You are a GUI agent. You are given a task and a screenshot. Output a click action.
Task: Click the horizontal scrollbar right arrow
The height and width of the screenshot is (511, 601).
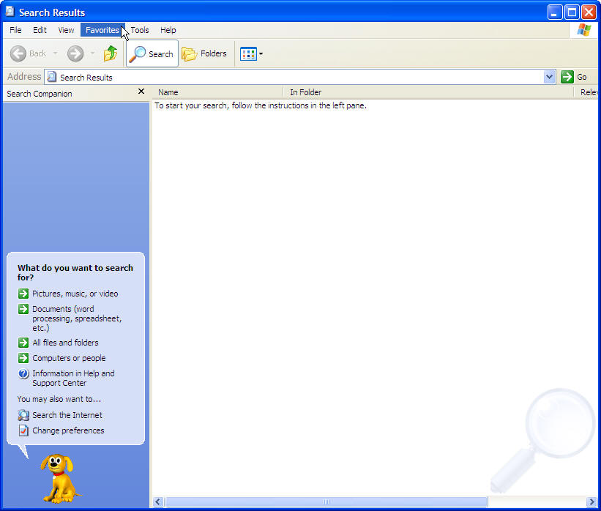tap(592, 501)
